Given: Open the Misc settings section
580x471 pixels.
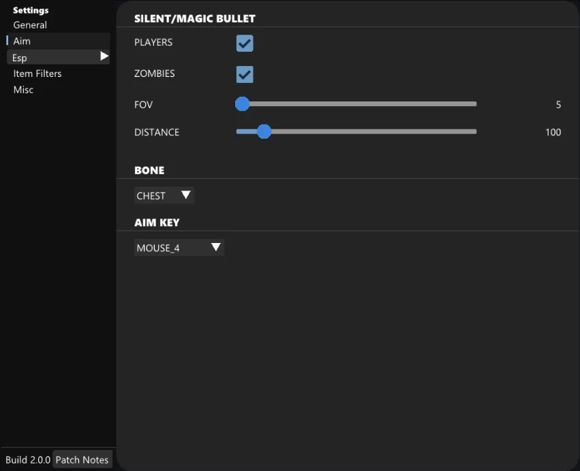Looking at the screenshot, I should coord(23,90).
